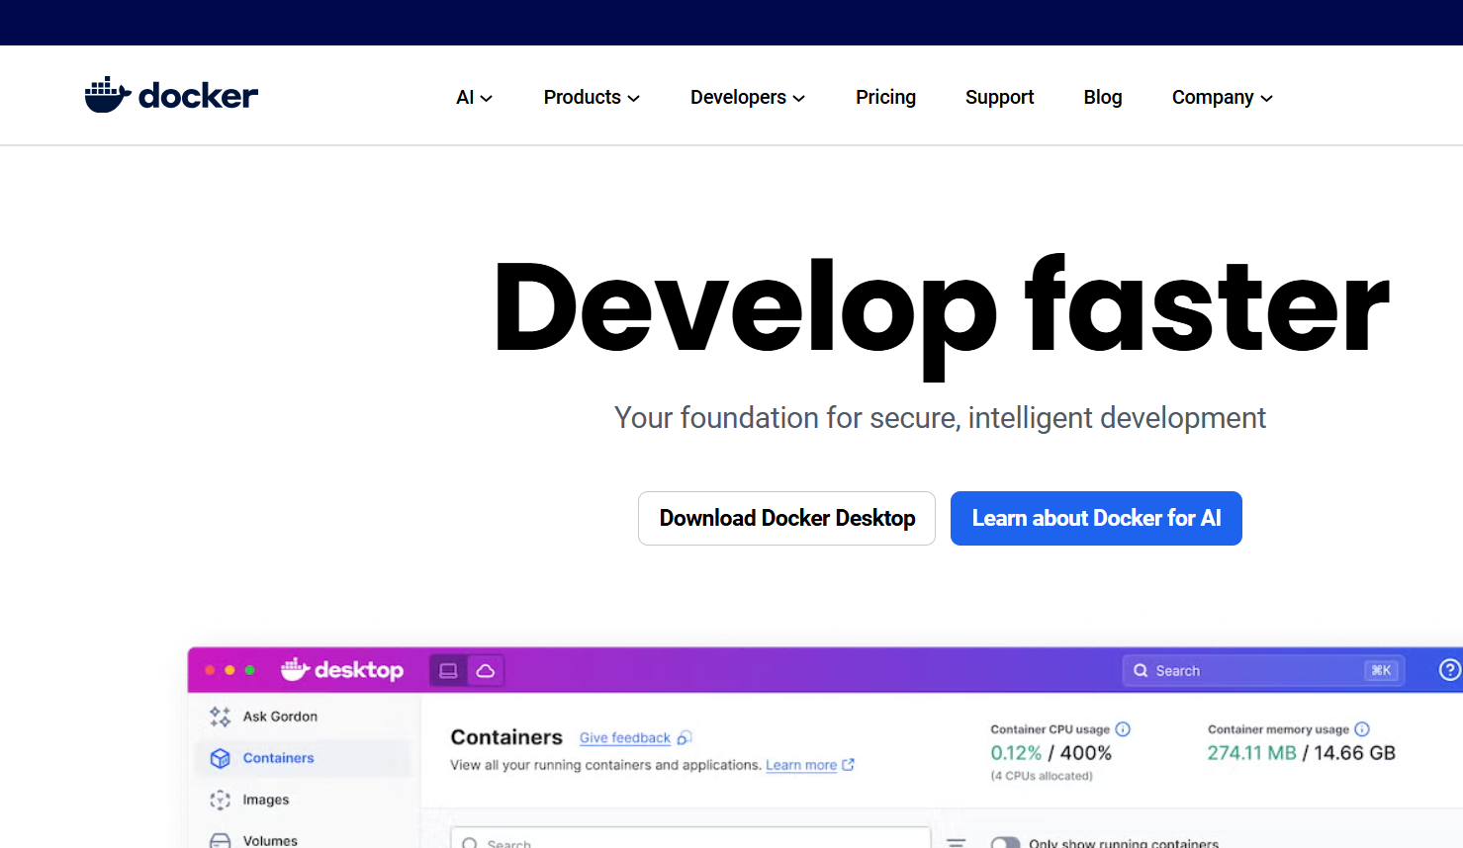Expand the Developers dropdown
The width and height of the screenshot is (1463, 848).
click(748, 97)
